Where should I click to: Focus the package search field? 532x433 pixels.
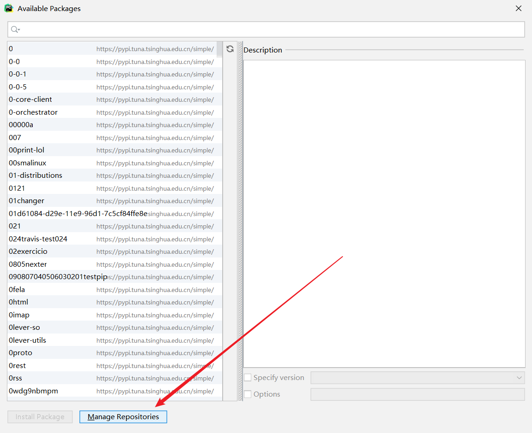266,29
